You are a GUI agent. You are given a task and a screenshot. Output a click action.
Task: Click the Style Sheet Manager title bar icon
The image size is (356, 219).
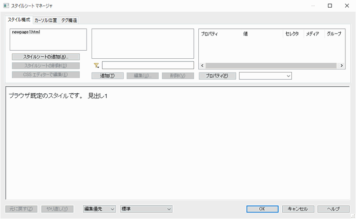click(x=6, y=6)
